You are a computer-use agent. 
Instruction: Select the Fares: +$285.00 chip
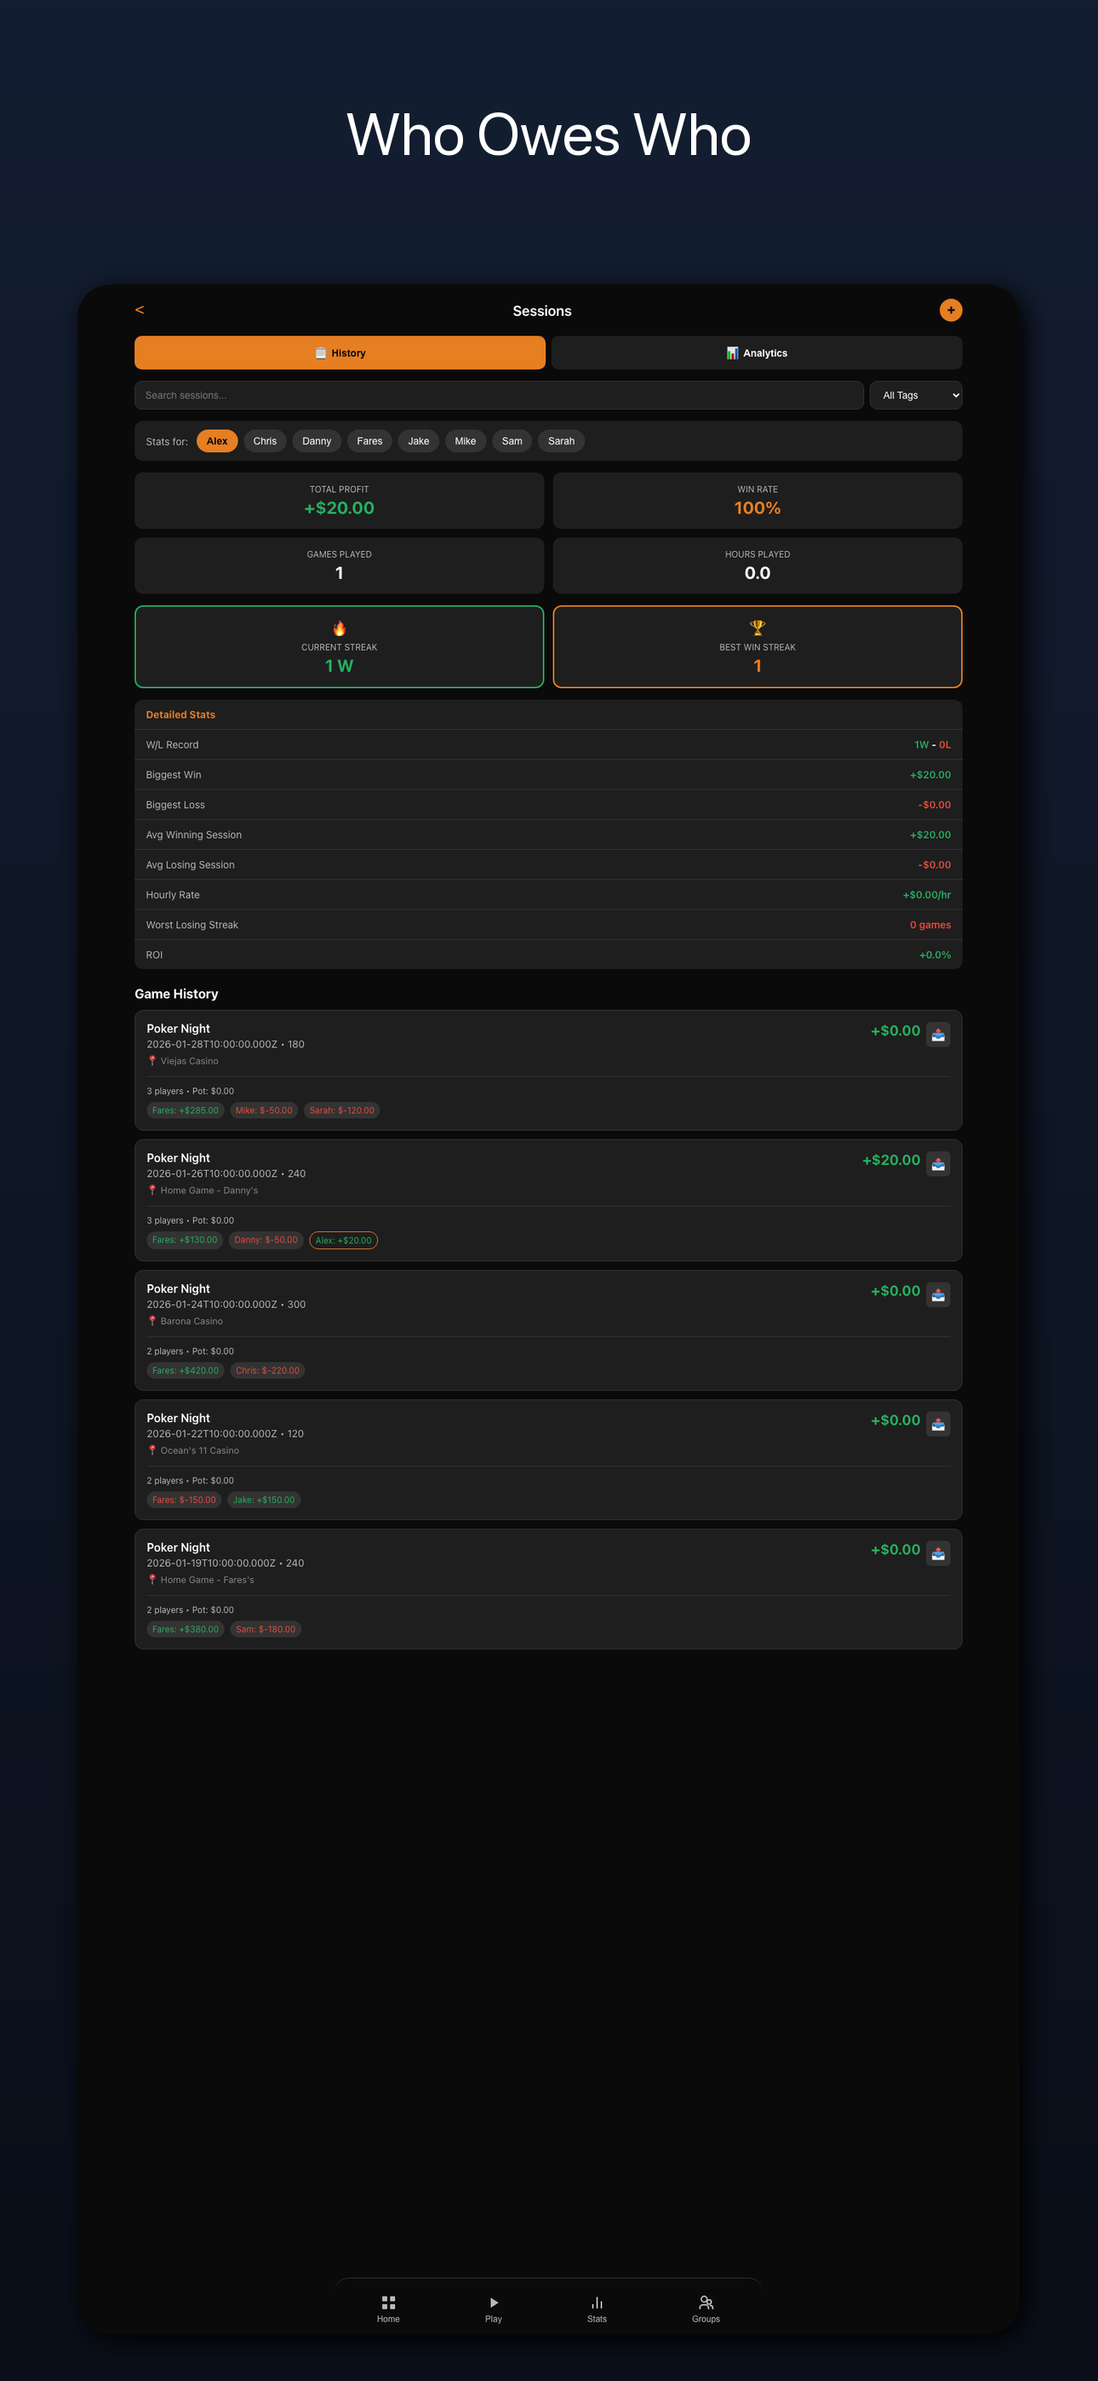[186, 1110]
